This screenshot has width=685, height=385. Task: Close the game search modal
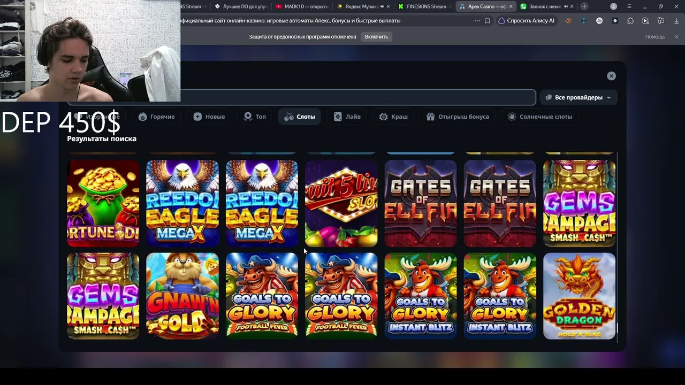611,76
